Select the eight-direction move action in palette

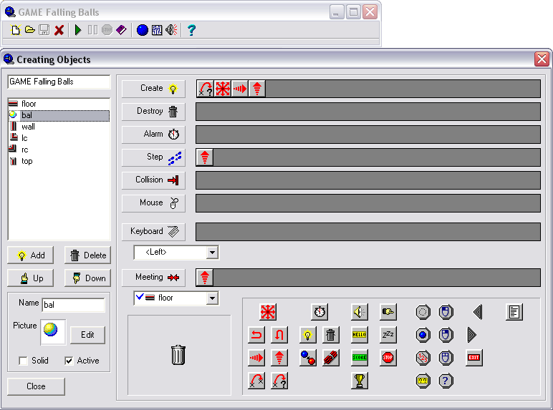[268, 312]
